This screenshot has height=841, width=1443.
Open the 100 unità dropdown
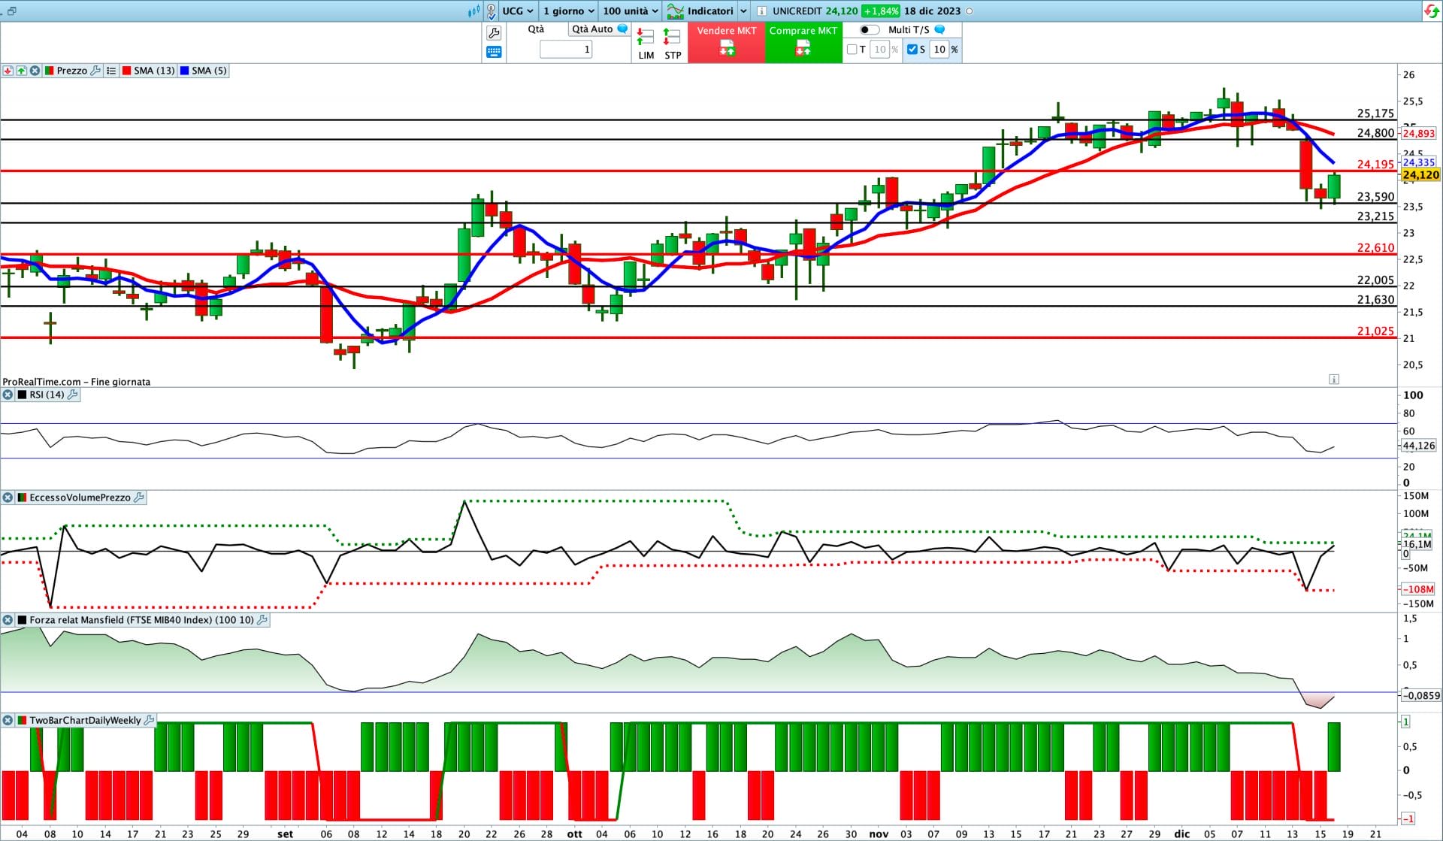coord(630,11)
